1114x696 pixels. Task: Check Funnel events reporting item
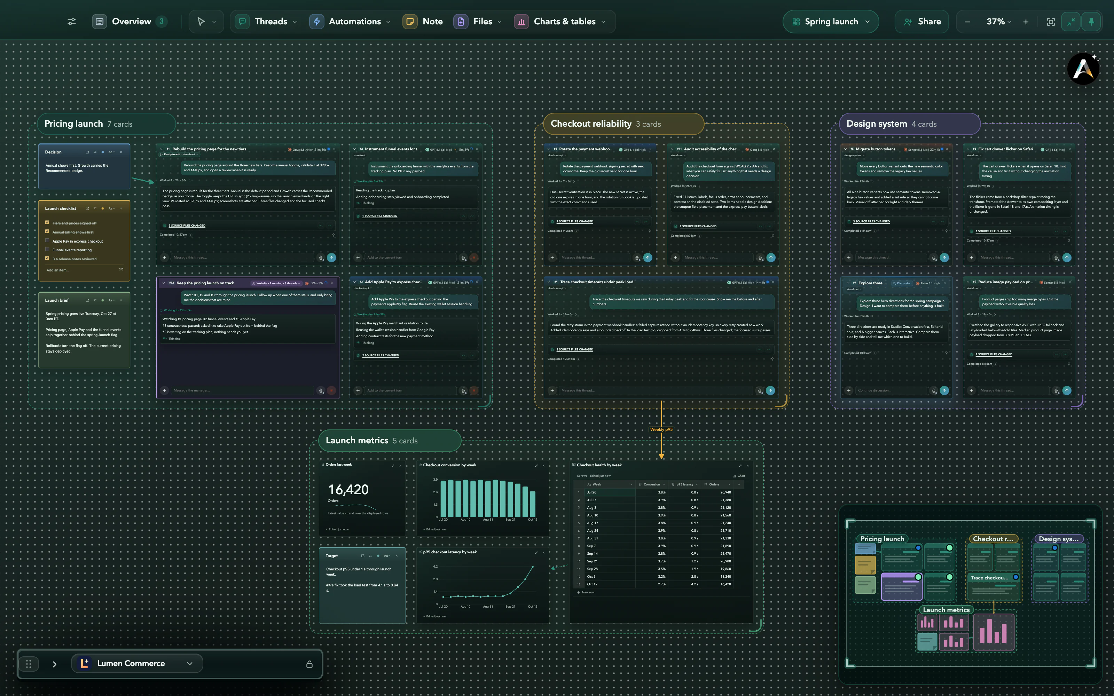coord(47,250)
